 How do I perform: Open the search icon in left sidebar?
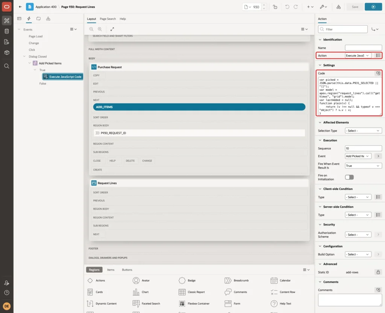pos(7,66)
